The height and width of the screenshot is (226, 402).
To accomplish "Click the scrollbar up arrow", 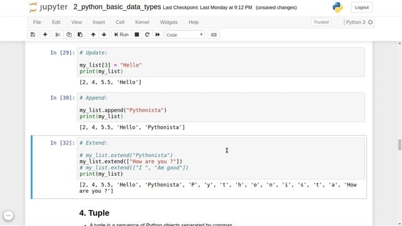I will click(399, 43).
